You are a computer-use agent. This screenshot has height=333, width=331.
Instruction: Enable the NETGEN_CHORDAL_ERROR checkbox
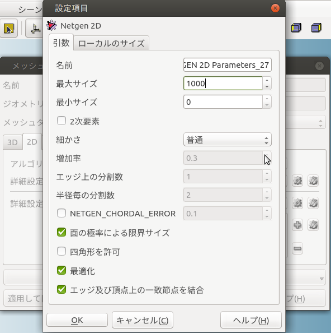click(62, 213)
